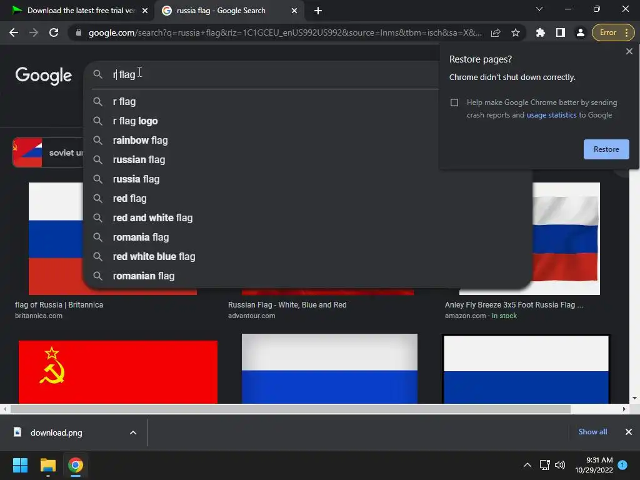This screenshot has width=640, height=480.
Task: Click the horizontal scrollbar of the page
Action: pos(290,409)
